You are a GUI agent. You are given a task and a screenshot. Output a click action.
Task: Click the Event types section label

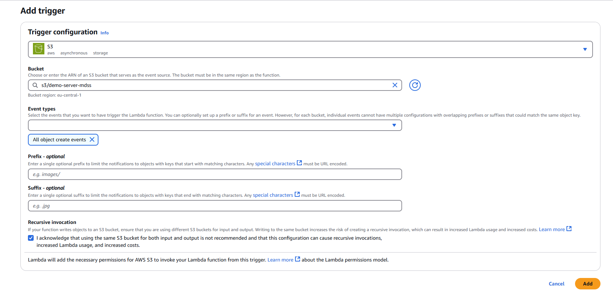pos(42,109)
